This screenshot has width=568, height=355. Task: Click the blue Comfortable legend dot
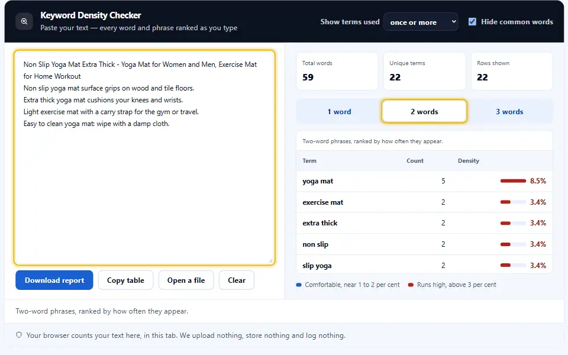pos(299,285)
